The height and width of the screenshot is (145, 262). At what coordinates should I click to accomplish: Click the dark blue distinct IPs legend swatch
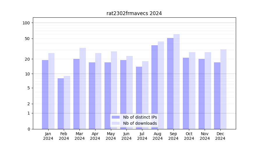(116, 117)
